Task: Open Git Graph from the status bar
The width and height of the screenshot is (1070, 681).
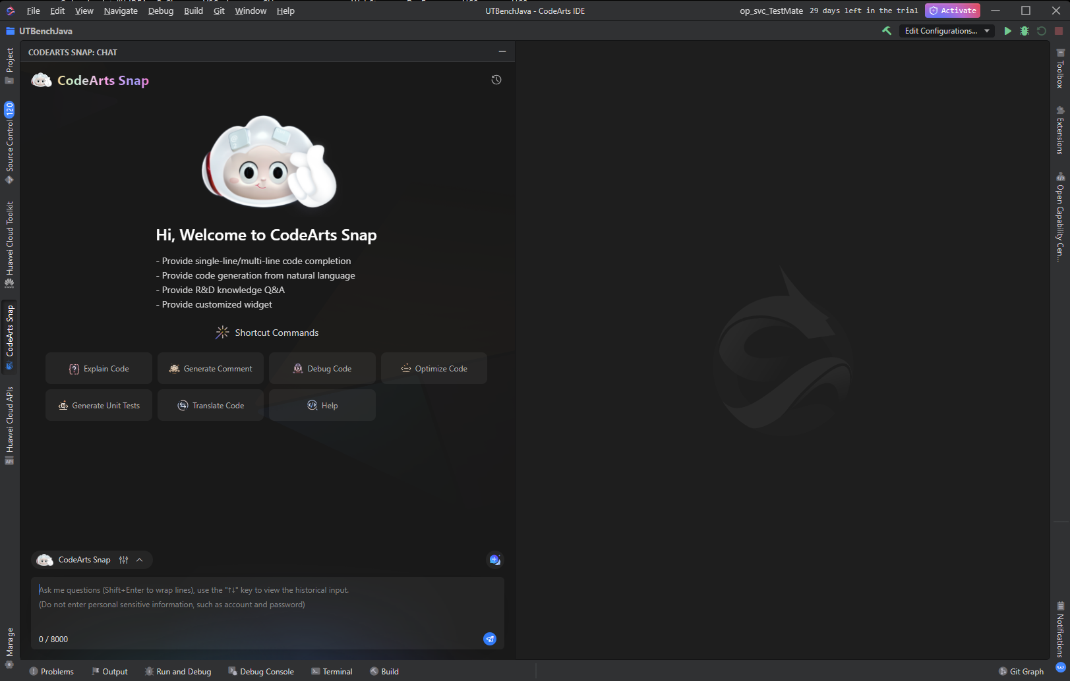Action: coord(1021,671)
